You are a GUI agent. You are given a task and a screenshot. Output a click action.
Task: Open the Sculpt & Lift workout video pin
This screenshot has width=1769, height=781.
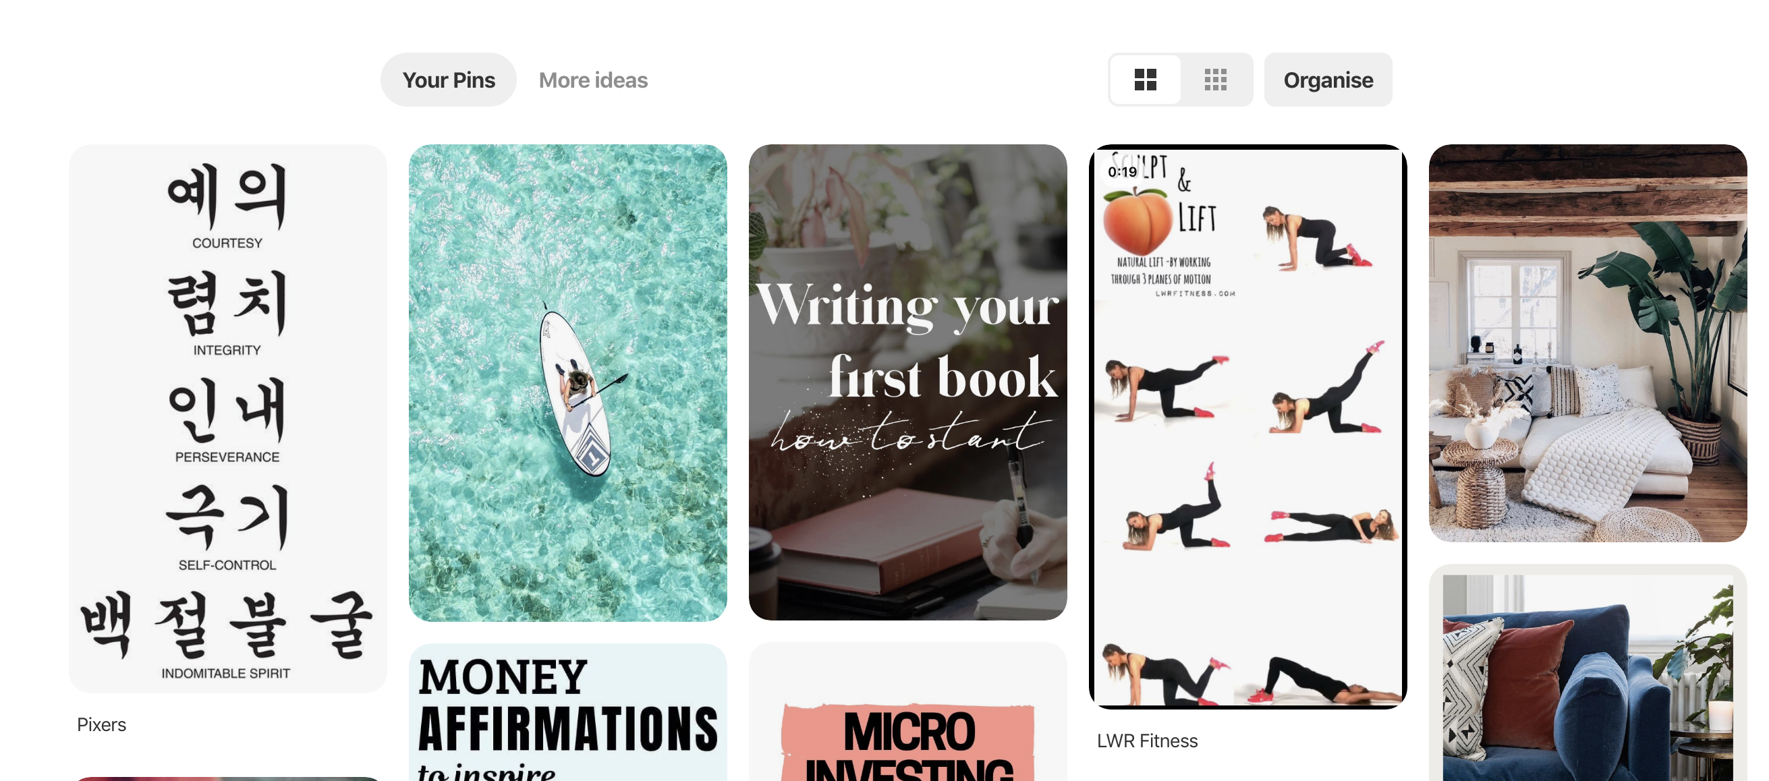coord(1247,426)
